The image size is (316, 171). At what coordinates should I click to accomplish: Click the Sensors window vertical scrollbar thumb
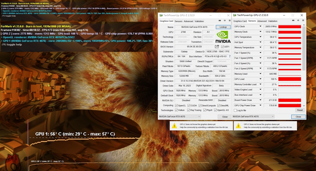(304, 48)
